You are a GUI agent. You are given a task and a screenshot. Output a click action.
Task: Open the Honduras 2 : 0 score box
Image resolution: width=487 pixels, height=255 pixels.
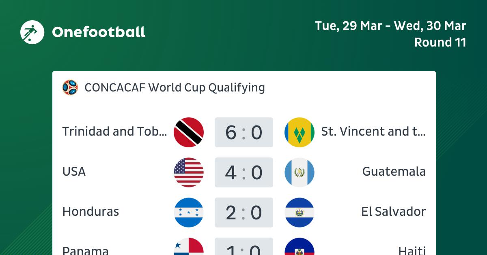pos(244,212)
